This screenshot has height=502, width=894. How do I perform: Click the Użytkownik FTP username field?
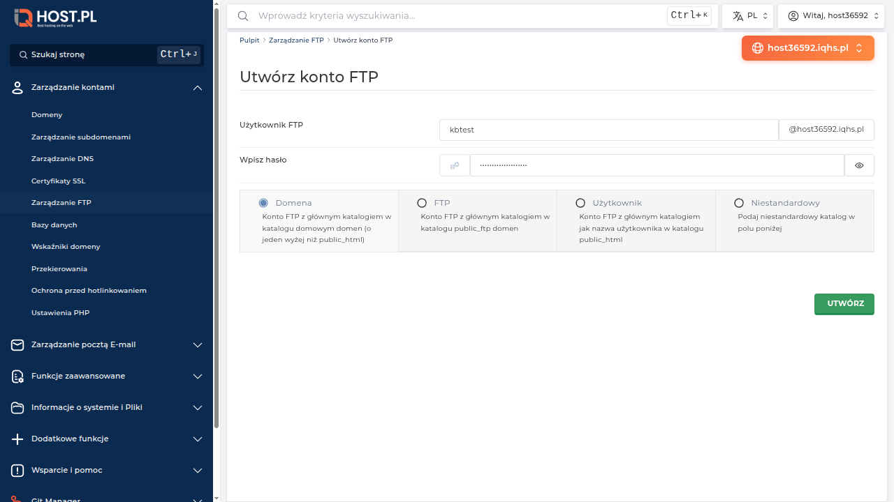click(x=608, y=130)
